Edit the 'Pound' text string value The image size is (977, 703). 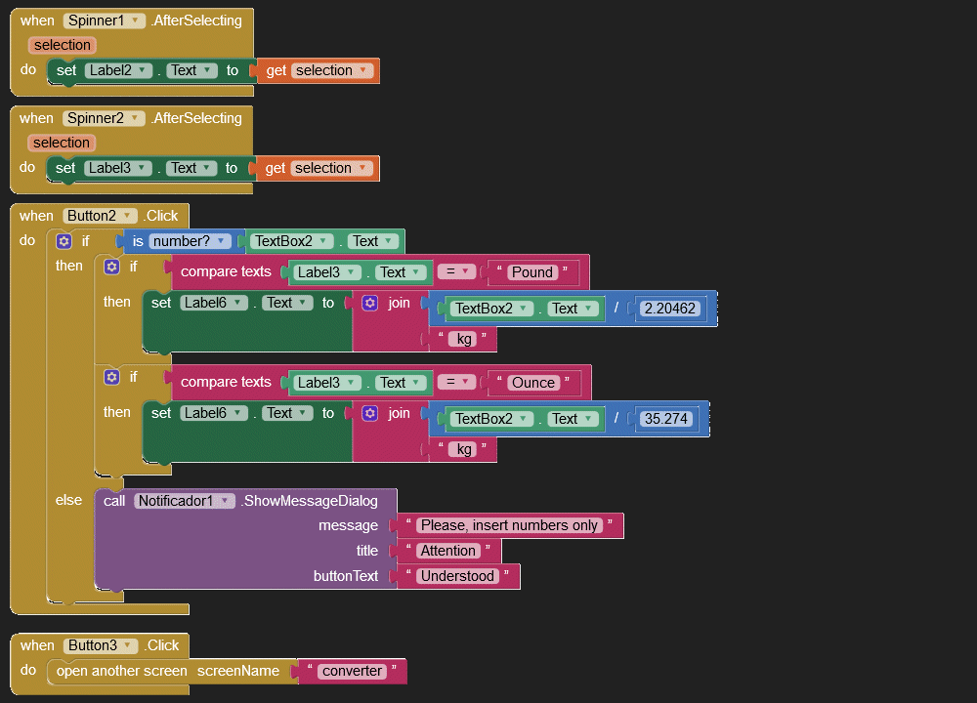pos(532,272)
